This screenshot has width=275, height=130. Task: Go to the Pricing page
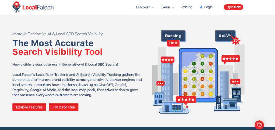tap(187, 7)
